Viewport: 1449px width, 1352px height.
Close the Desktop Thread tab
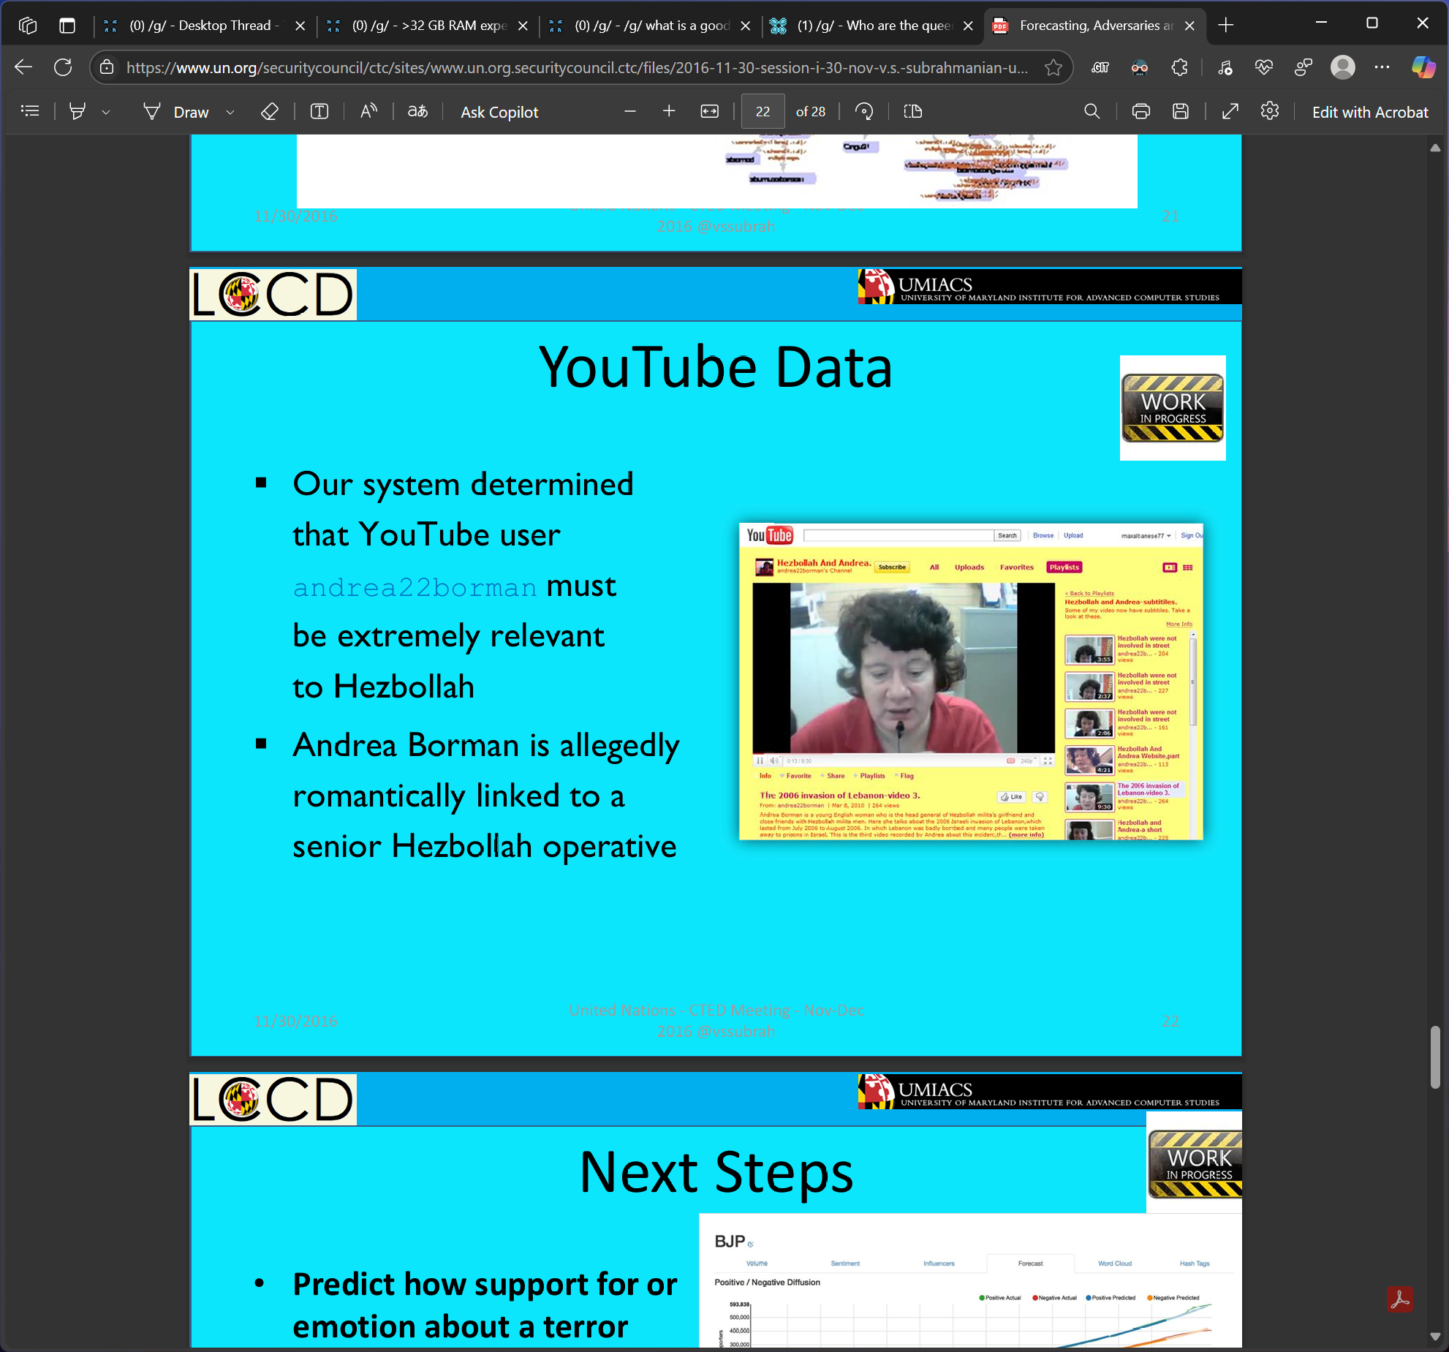(300, 26)
